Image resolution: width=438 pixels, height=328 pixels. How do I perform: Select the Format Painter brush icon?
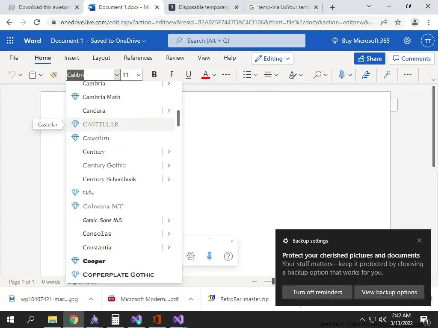(x=53, y=74)
